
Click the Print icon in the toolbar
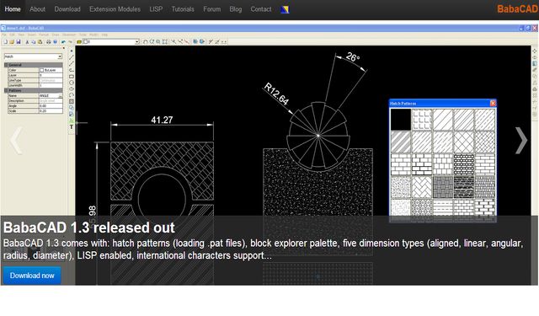pos(49,42)
